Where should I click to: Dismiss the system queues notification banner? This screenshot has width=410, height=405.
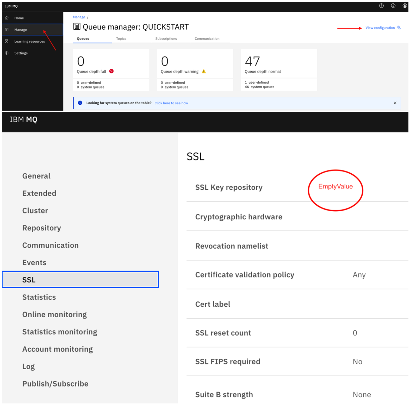[x=395, y=103]
